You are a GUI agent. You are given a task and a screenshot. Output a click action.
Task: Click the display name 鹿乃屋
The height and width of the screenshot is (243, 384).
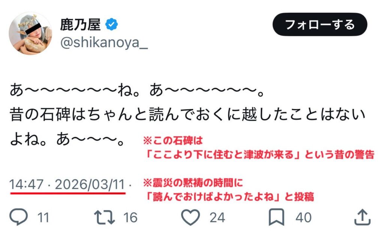point(81,25)
